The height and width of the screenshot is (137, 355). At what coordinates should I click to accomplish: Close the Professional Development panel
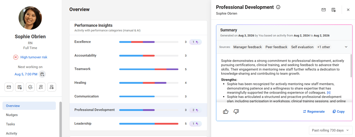click(348, 10)
